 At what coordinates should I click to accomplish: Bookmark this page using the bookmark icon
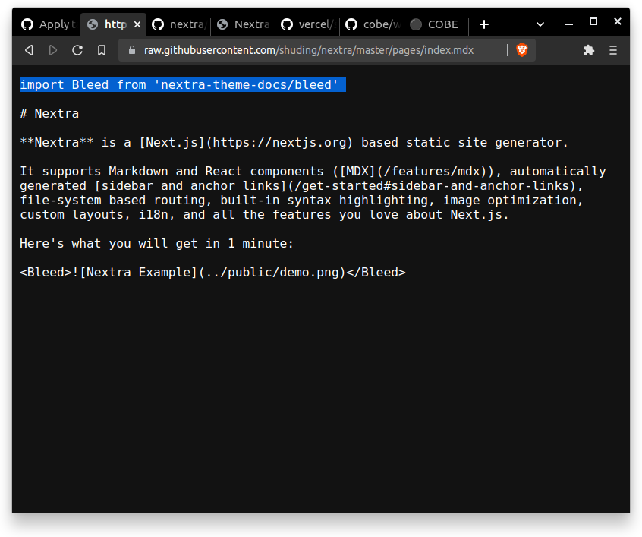pyautogui.click(x=102, y=50)
